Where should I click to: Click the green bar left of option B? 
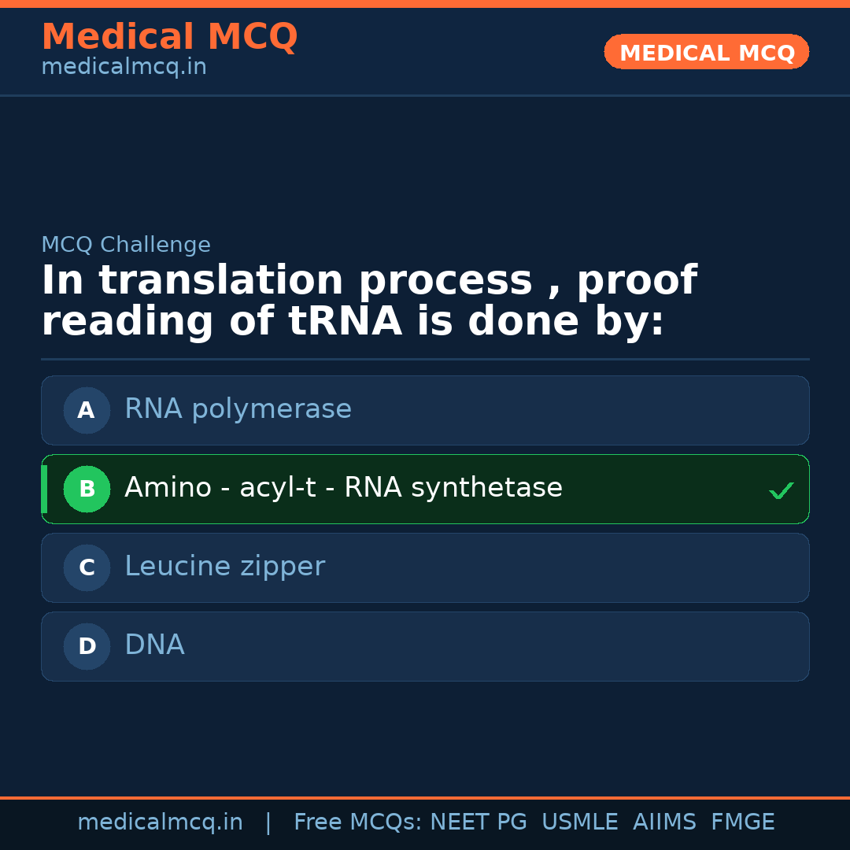pyautogui.click(x=44, y=489)
